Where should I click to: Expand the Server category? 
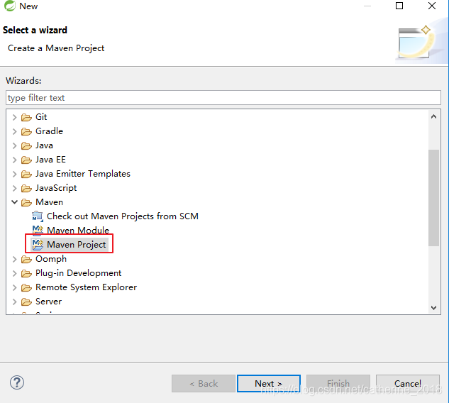[x=15, y=302]
